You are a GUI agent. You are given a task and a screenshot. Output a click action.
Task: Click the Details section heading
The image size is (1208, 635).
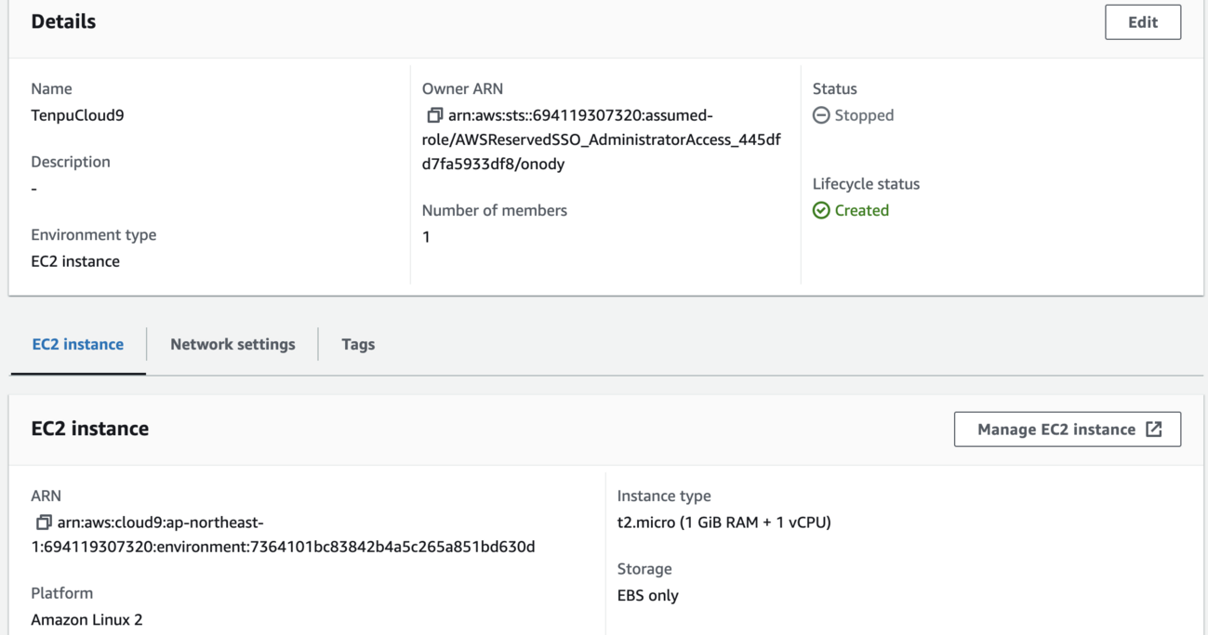(x=63, y=21)
